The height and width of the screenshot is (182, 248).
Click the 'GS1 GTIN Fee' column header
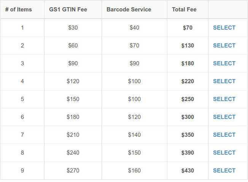68,9
